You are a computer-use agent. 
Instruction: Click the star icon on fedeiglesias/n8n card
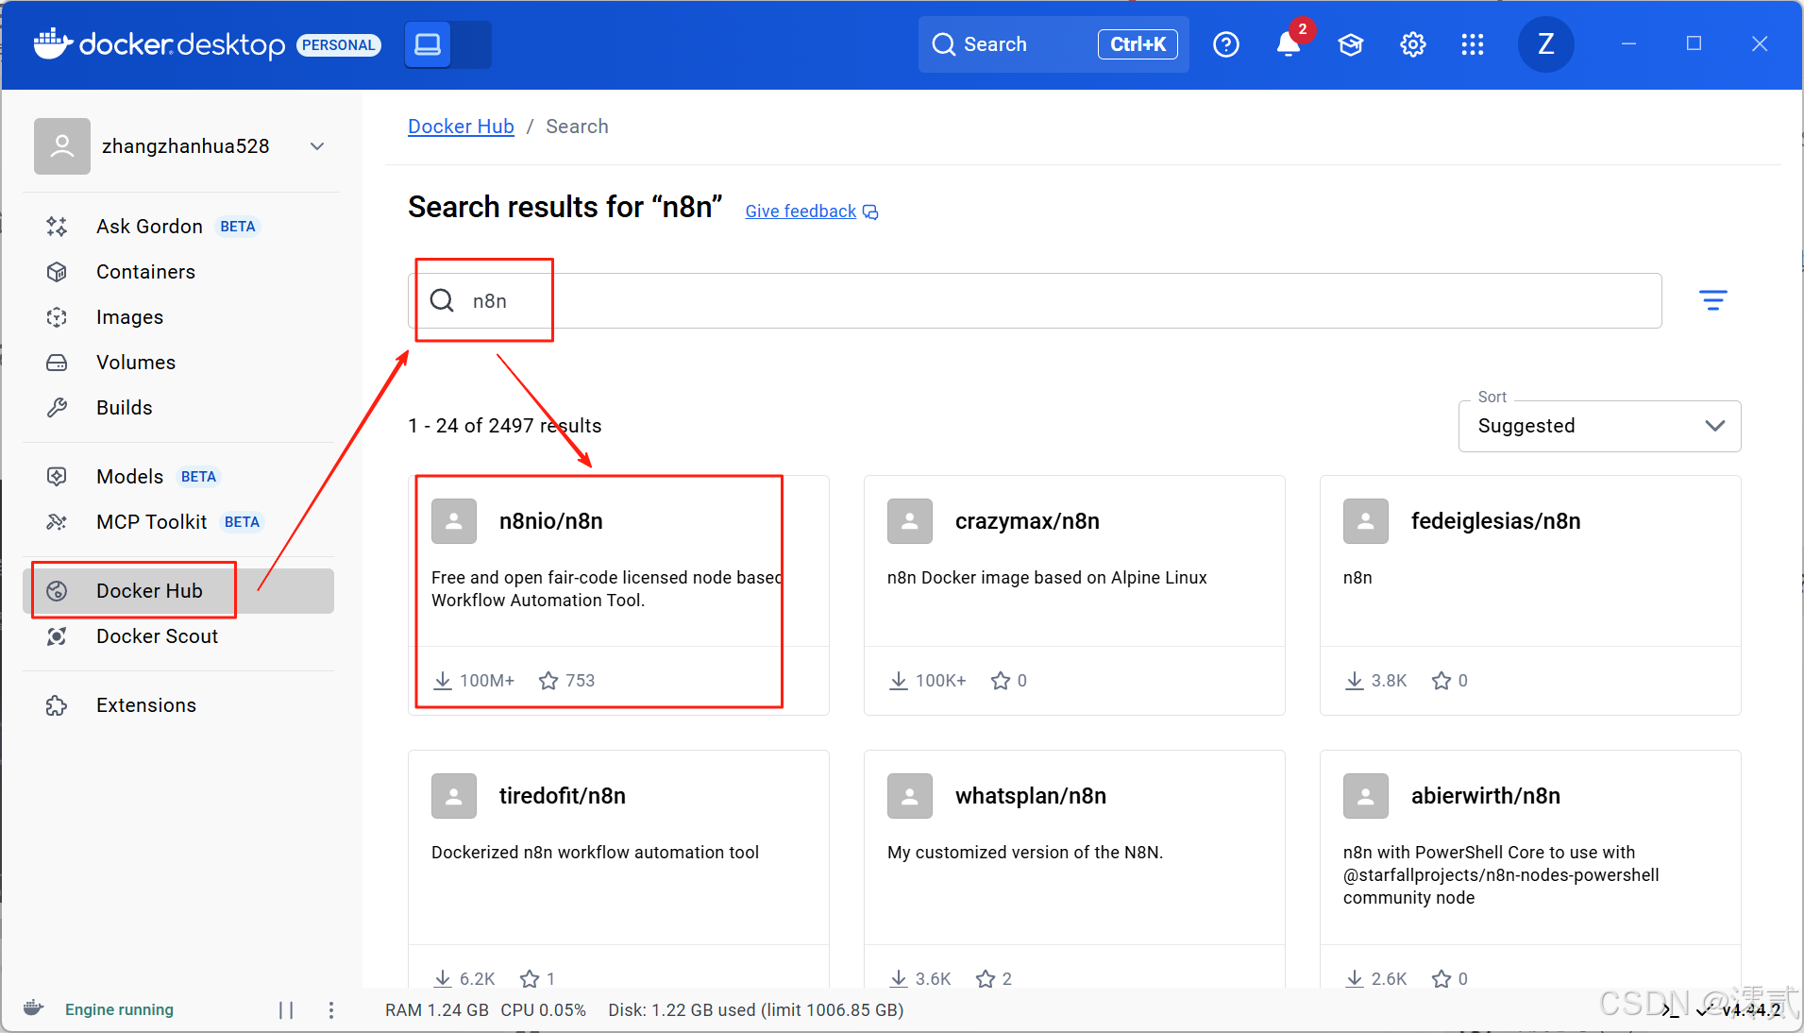click(x=1442, y=681)
